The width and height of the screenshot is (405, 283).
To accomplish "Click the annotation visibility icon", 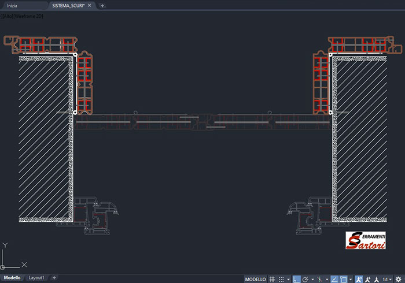I will (358, 279).
